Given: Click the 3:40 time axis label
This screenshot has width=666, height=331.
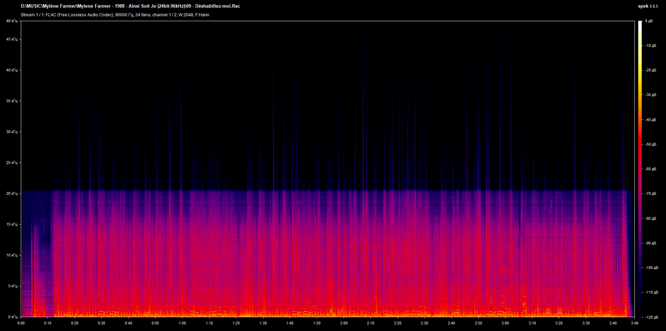Looking at the screenshot, I should [x=613, y=323].
